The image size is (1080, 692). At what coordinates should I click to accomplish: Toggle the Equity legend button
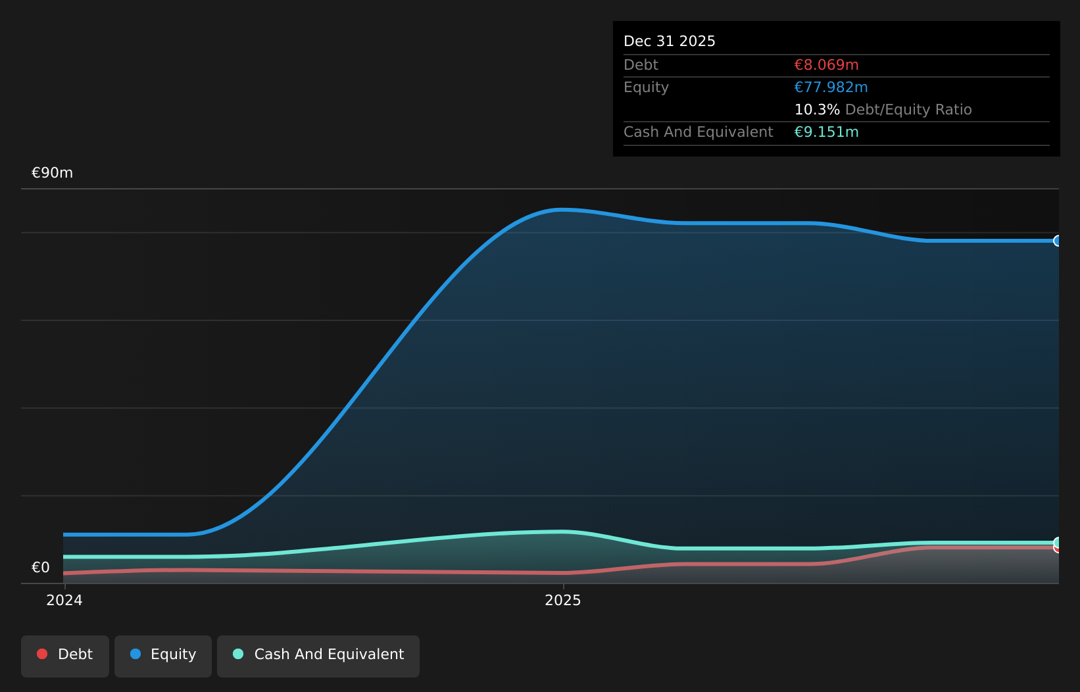163,656
